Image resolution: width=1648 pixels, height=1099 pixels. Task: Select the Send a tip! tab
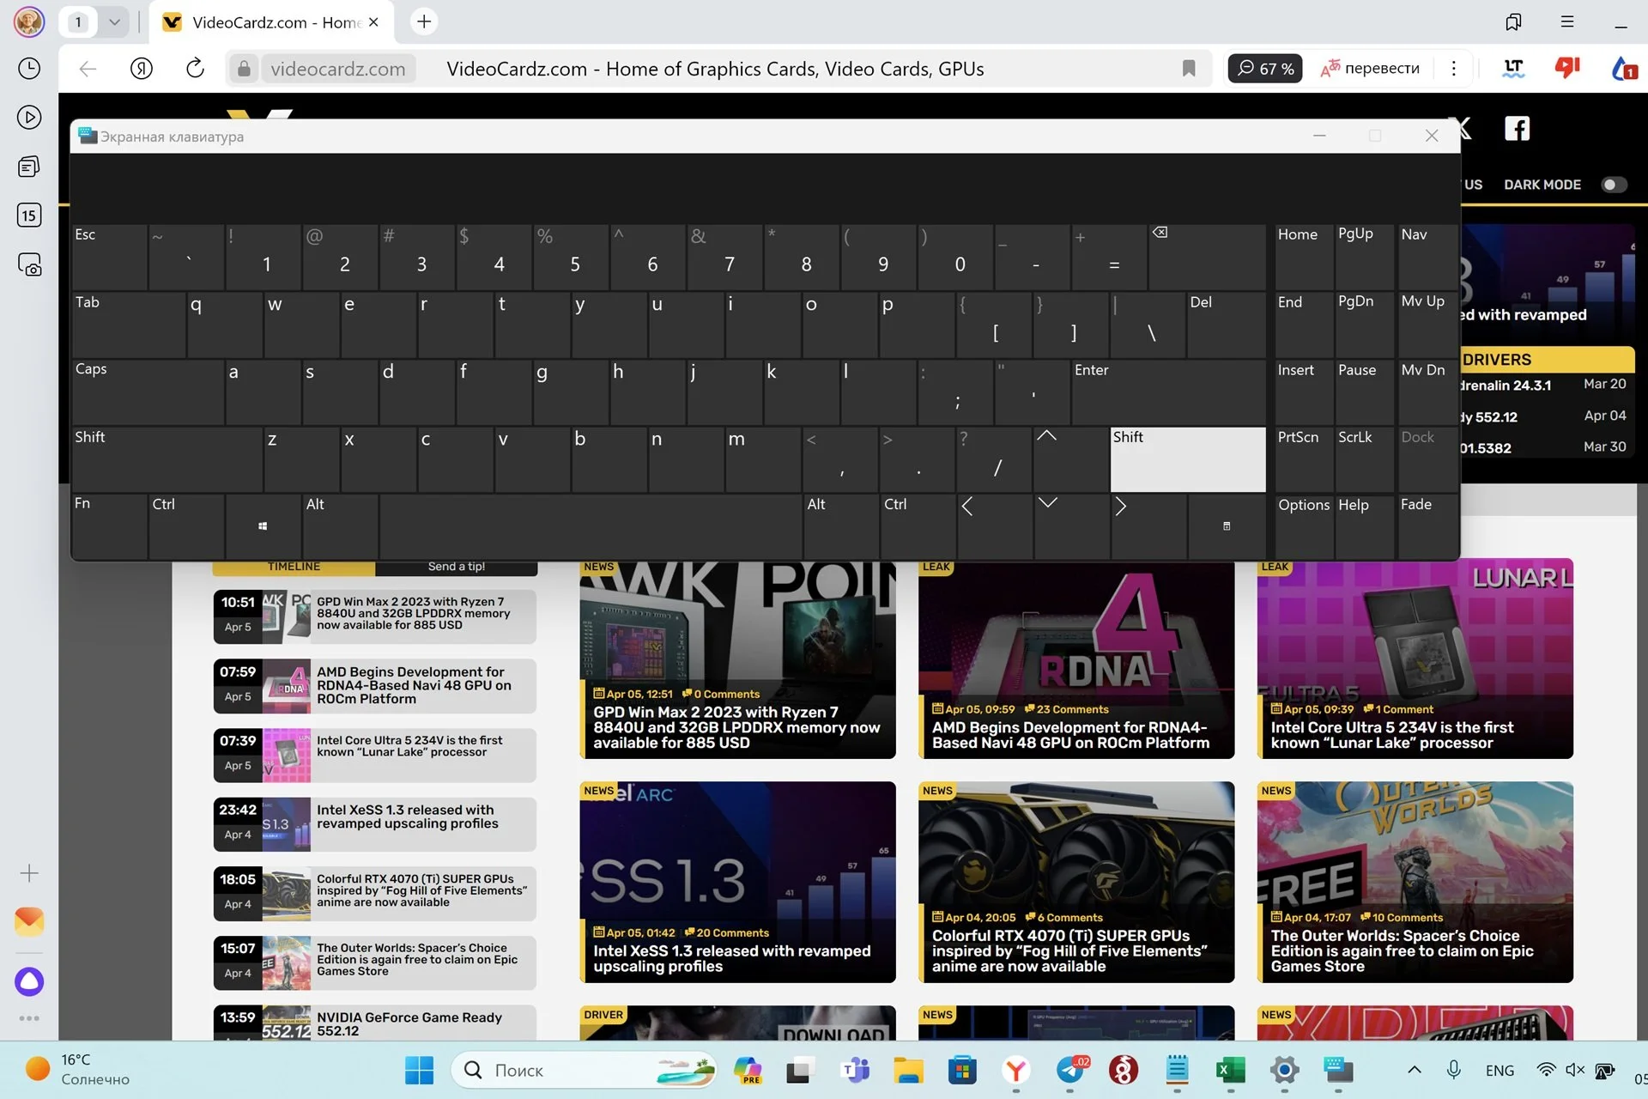tap(456, 567)
